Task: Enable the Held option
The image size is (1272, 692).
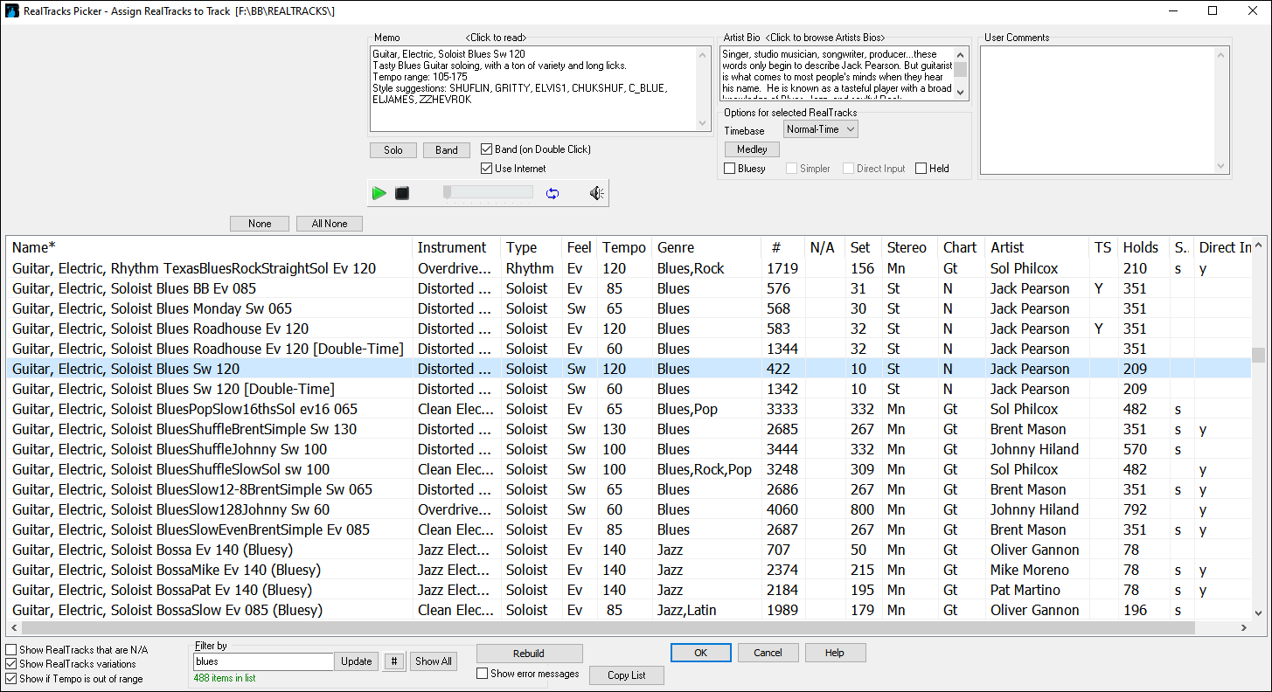Action: 932,169
